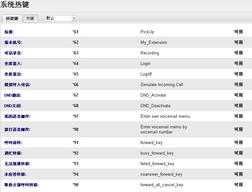
Task: Select the failed_forward_key description
Action: pos(157,164)
